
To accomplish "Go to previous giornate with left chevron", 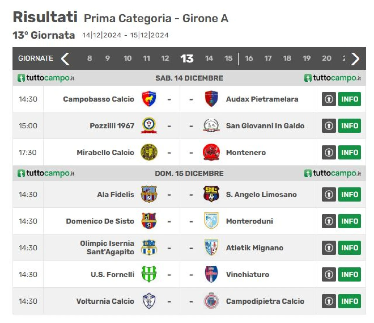I will point(65,59).
